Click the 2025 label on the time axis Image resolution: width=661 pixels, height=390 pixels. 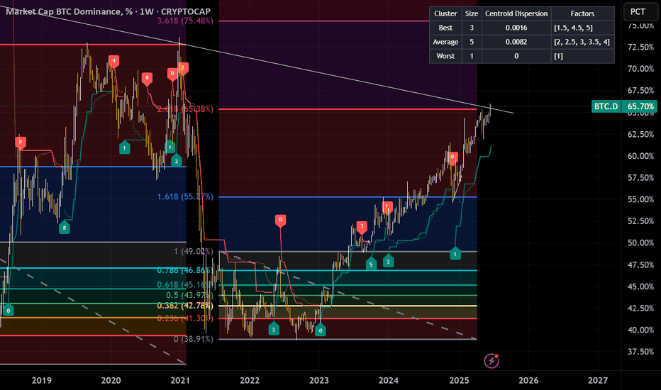tap(459, 380)
